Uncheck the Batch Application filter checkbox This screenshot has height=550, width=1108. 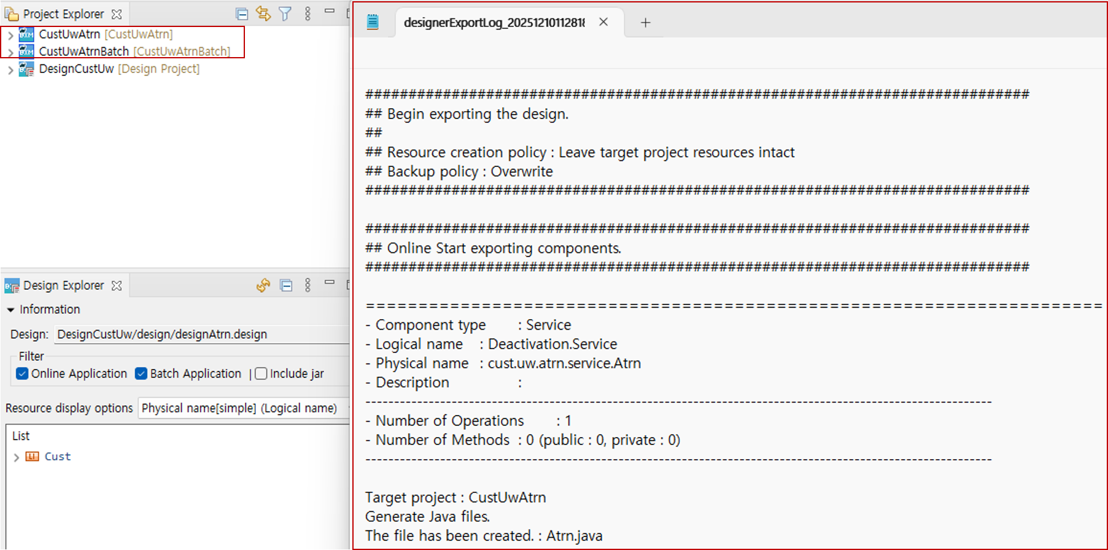point(141,374)
